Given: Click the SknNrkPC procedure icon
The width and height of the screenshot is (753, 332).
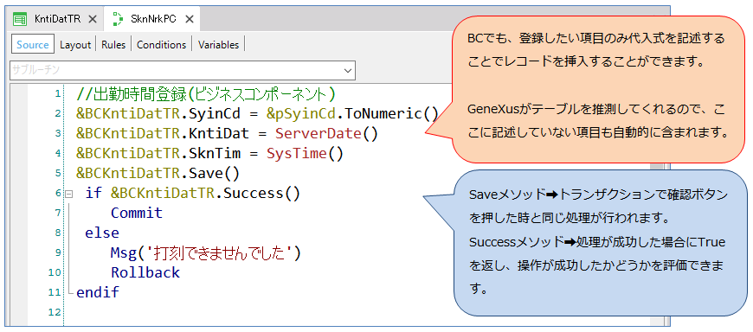Looking at the screenshot, I should 117,19.
